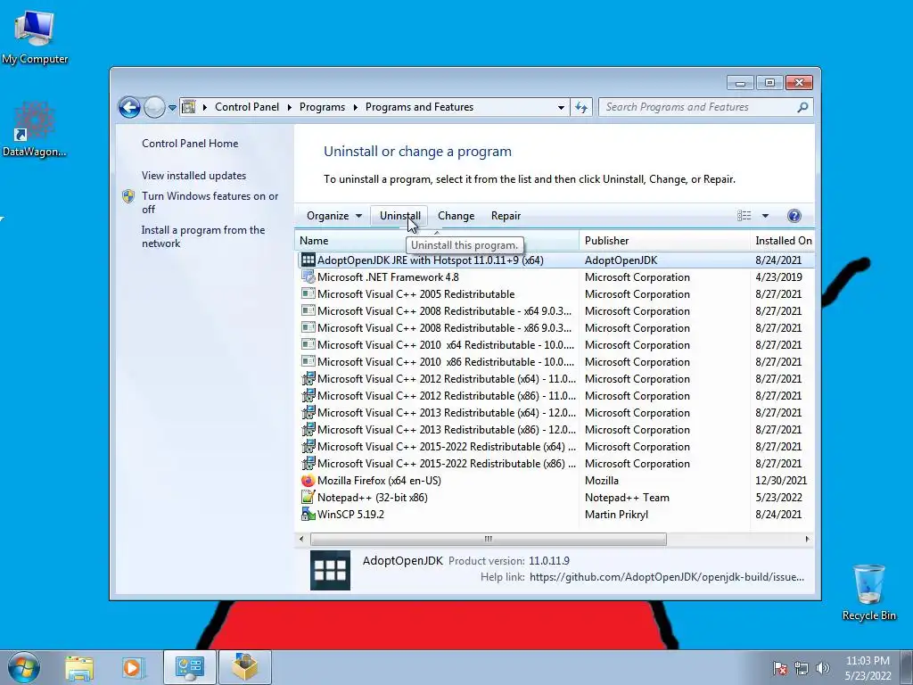Click the Back navigation arrow button
The height and width of the screenshot is (685, 913).
click(x=129, y=107)
